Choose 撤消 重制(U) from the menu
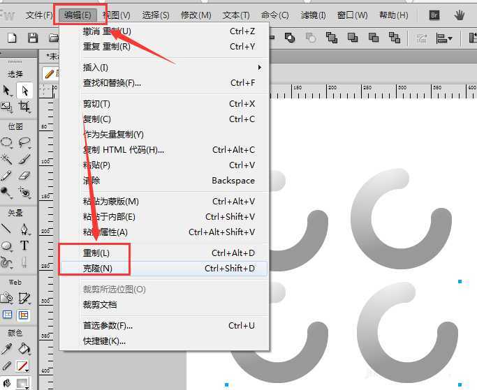This screenshot has height=390, width=477. click(x=164, y=31)
